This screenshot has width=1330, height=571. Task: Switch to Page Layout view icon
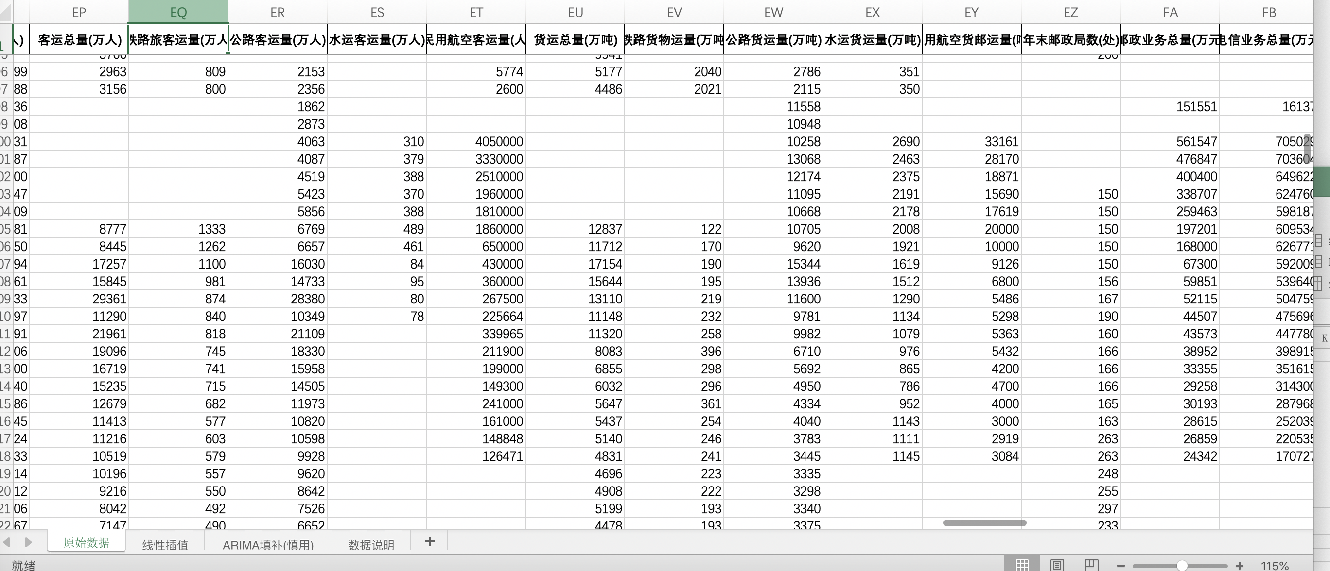click(x=1057, y=565)
